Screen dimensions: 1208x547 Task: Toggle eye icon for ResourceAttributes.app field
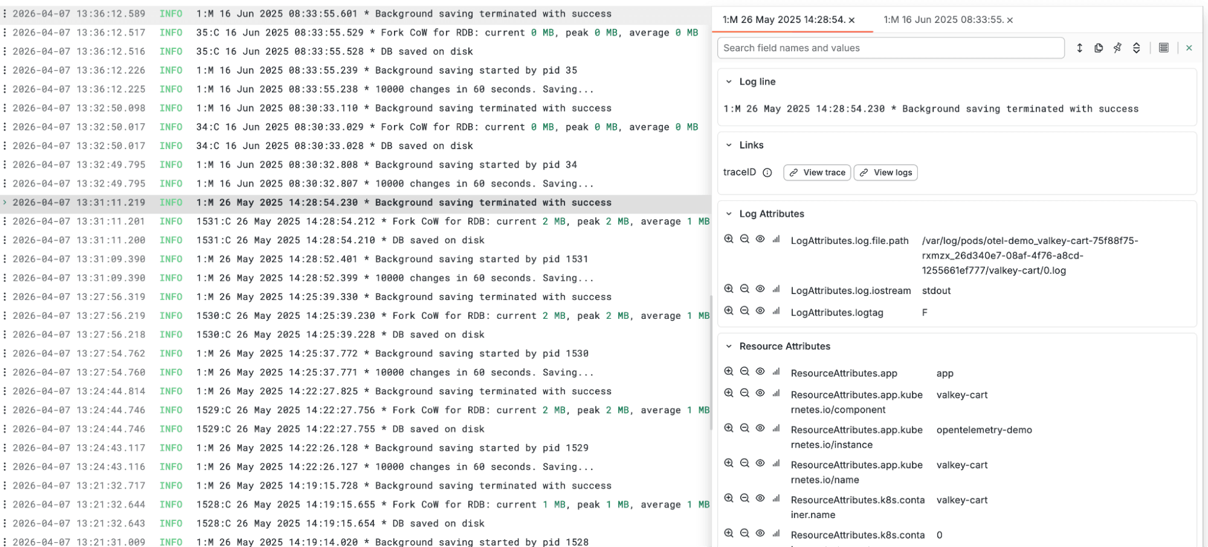pyautogui.click(x=760, y=372)
